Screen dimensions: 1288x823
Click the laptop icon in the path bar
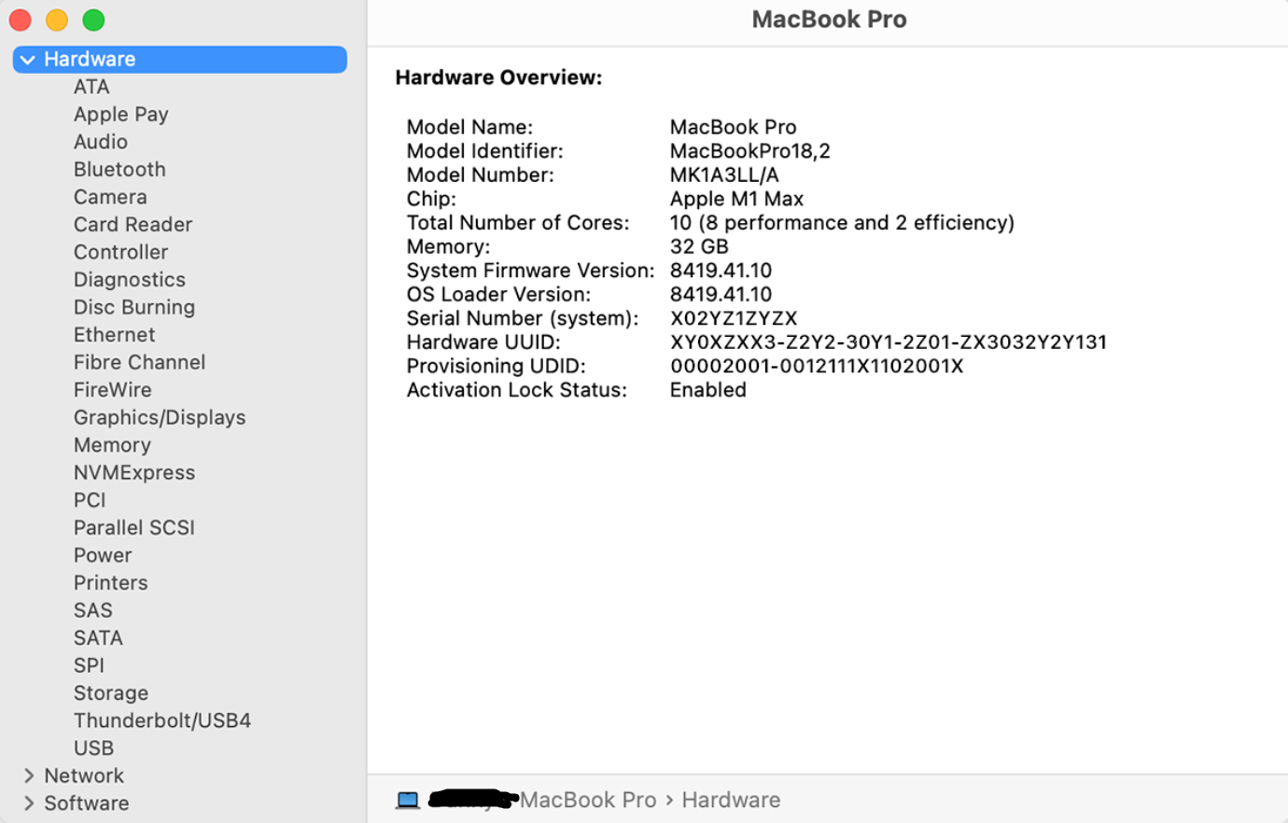click(x=408, y=801)
